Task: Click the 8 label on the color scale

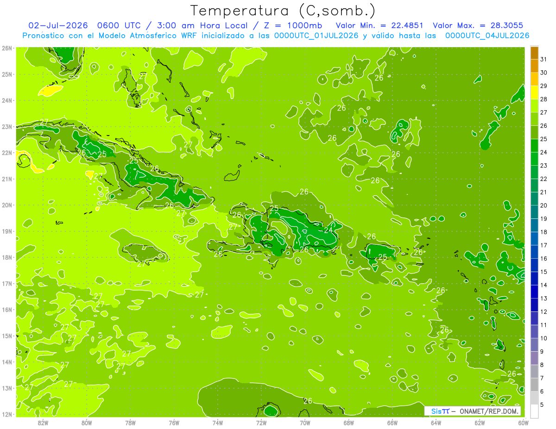Action: click(x=542, y=365)
